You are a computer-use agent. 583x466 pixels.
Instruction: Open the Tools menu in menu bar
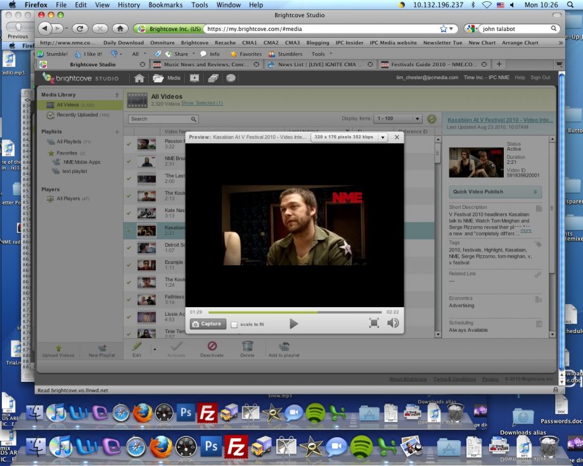pos(200,5)
